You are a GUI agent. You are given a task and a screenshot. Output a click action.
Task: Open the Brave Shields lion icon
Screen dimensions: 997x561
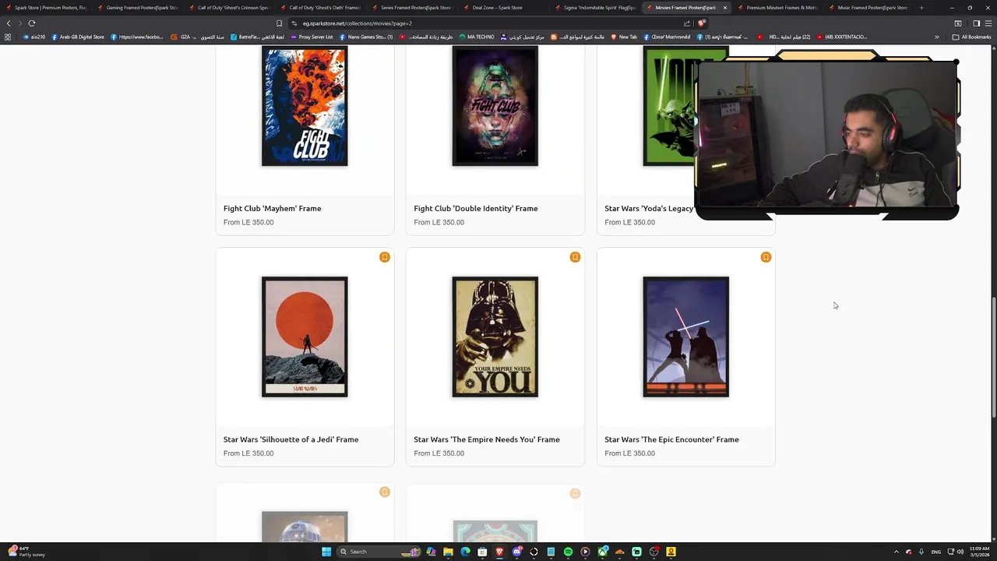pos(701,23)
